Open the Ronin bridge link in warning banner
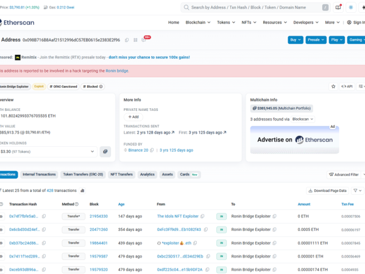The image size is (365, 274). (117, 71)
